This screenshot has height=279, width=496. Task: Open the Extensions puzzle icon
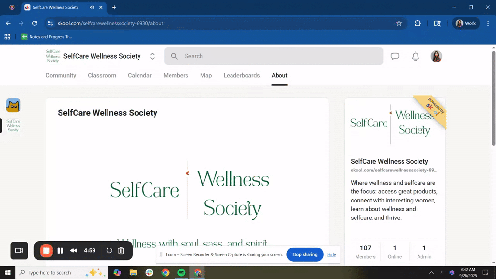tap(418, 23)
